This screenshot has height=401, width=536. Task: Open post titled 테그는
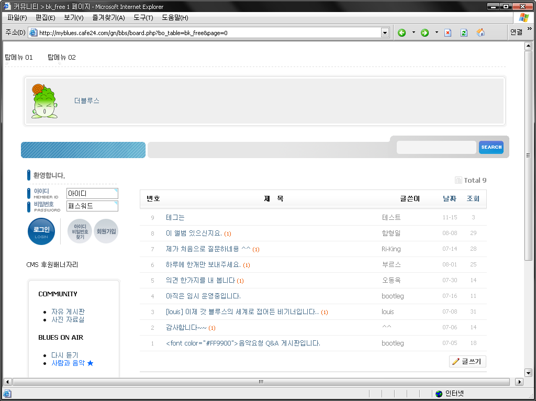[x=175, y=217]
